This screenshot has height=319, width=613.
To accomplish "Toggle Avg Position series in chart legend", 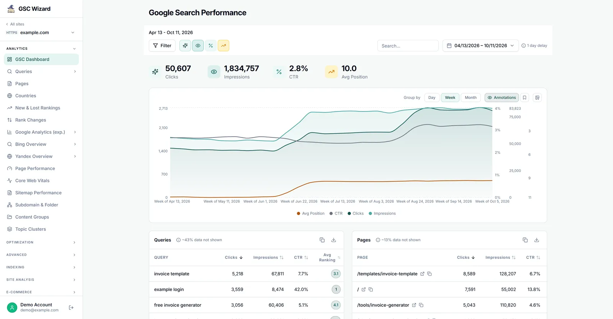I will click(311, 214).
